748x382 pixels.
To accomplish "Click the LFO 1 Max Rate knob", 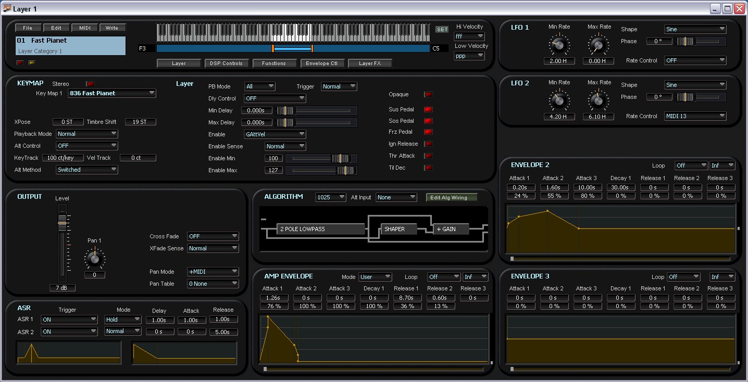I will click(597, 45).
